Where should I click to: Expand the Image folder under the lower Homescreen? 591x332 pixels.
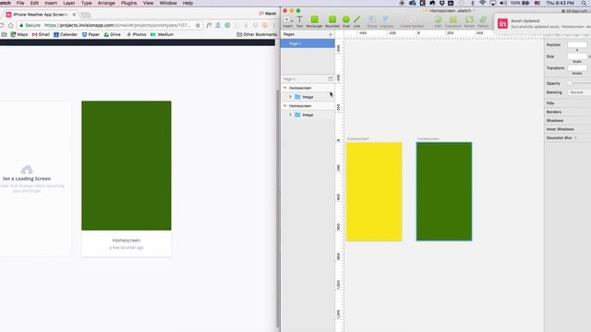coord(290,114)
